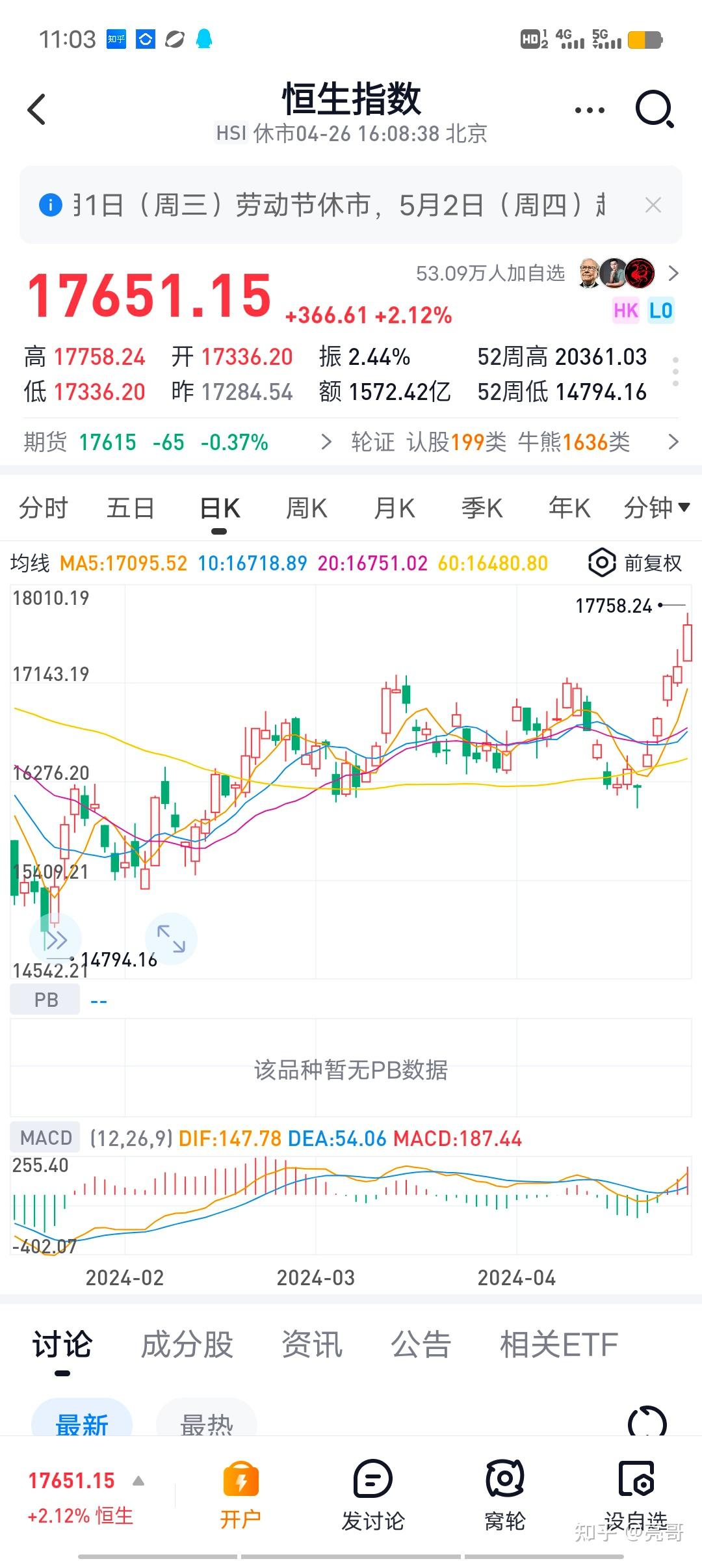Tap the HK market badge
Viewport: 702px width, 1561px height.
625,311
